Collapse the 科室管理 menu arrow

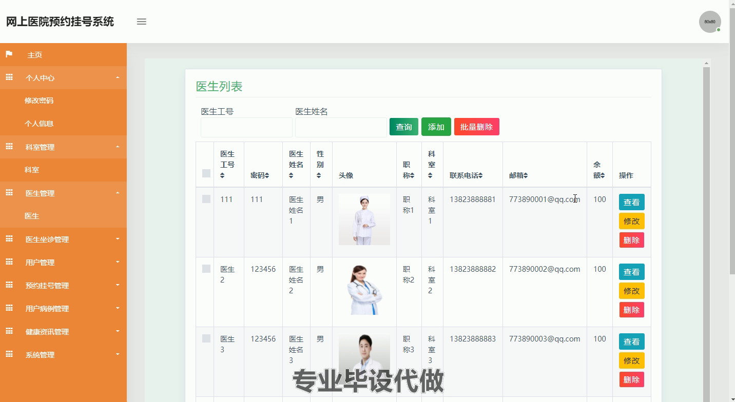[x=118, y=147]
